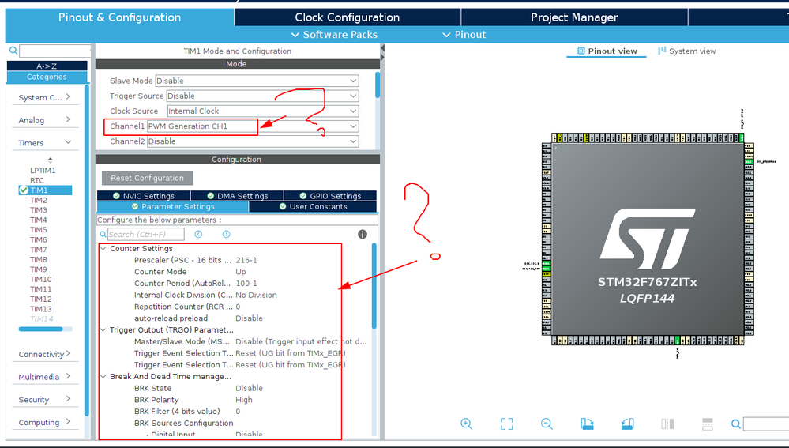Rotate the chip counter-clockwise icon
This screenshot has width=789, height=448.
click(x=627, y=424)
